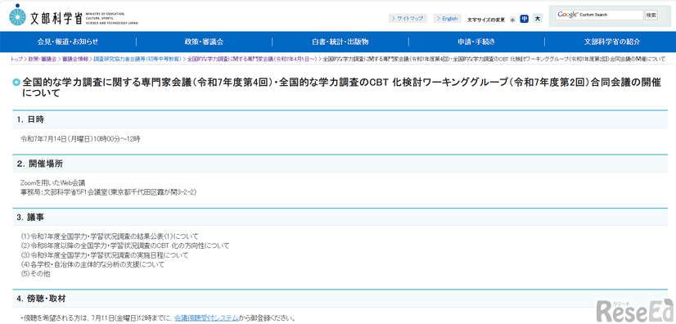Click the 2. 開催場所 heading
The height and width of the screenshot is (324, 676).
tap(340, 164)
